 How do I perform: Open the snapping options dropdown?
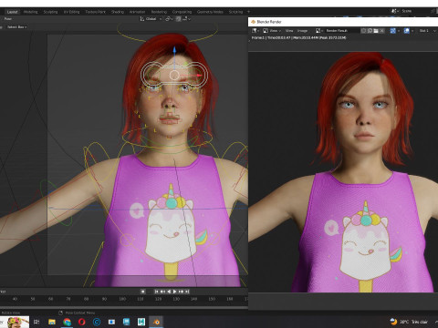pyautogui.click(x=186, y=19)
